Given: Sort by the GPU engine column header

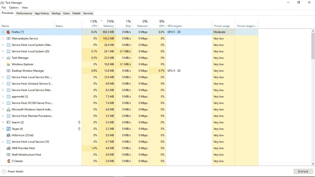Looking at the screenshot, I should pos(189,24).
